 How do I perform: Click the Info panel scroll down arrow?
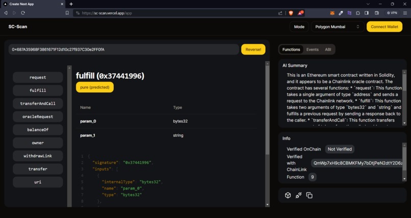click(x=404, y=179)
